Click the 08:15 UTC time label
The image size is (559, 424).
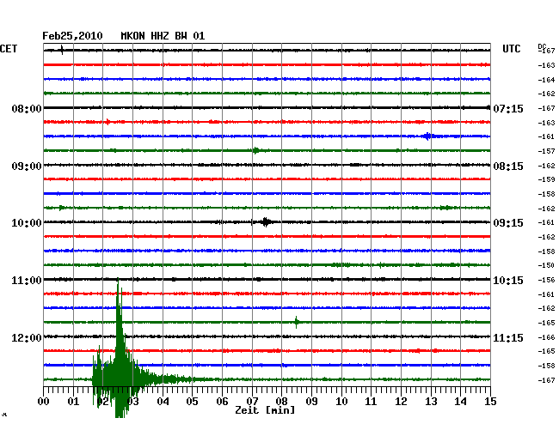point(508,167)
